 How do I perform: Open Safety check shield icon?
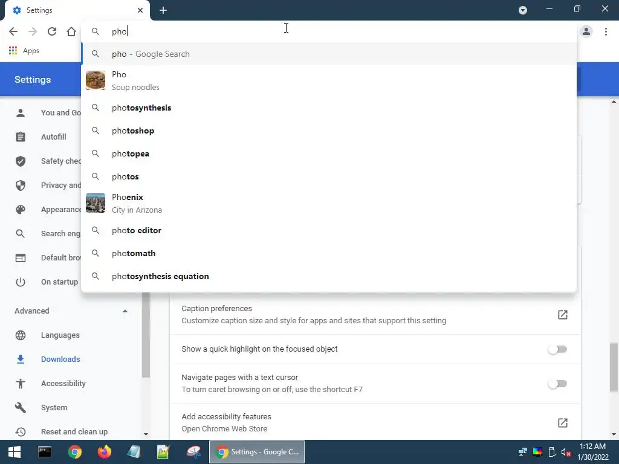pos(21,161)
